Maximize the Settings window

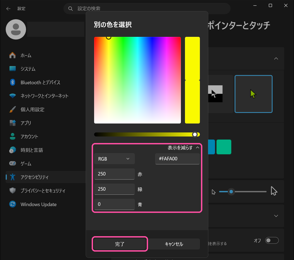270,5
